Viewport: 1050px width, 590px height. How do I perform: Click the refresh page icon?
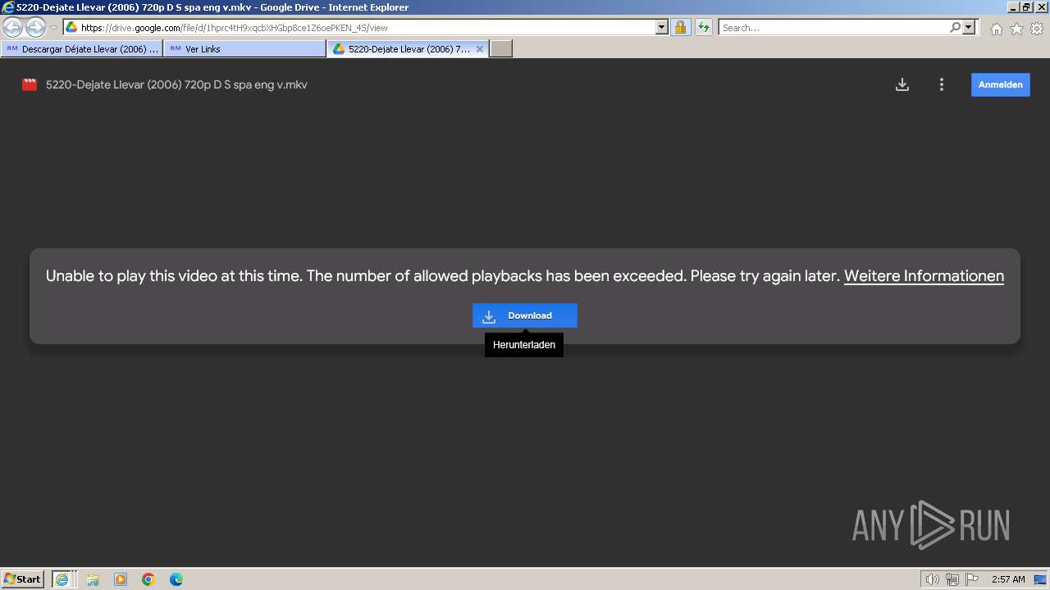click(703, 27)
